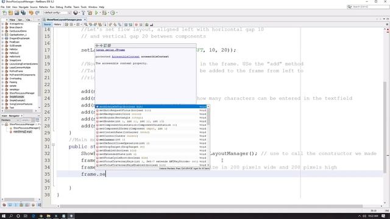Click the forward arrow in the Javadoc popup
The image size is (390, 219).
click(x=101, y=46)
